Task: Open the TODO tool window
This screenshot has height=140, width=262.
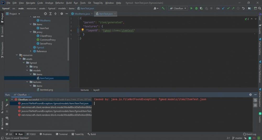Action: click(x=31, y=134)
